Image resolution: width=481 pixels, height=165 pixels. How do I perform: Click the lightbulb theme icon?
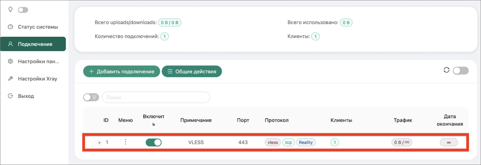10,10
